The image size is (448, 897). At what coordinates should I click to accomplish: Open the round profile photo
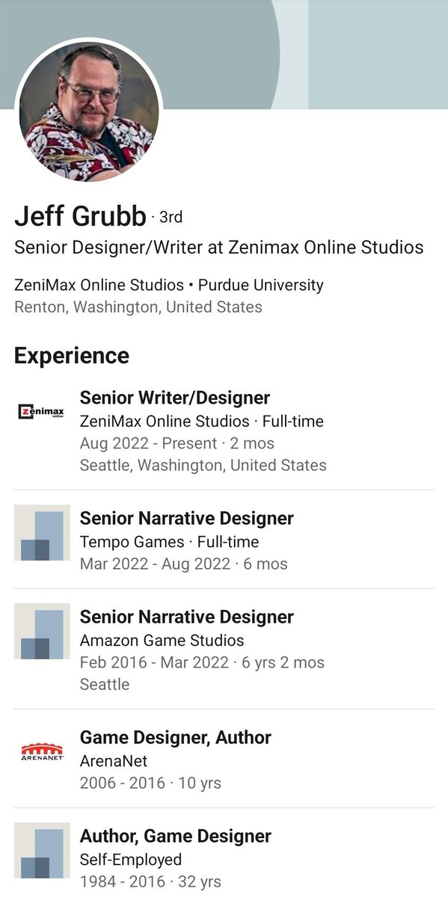click(x=88, y=109)
